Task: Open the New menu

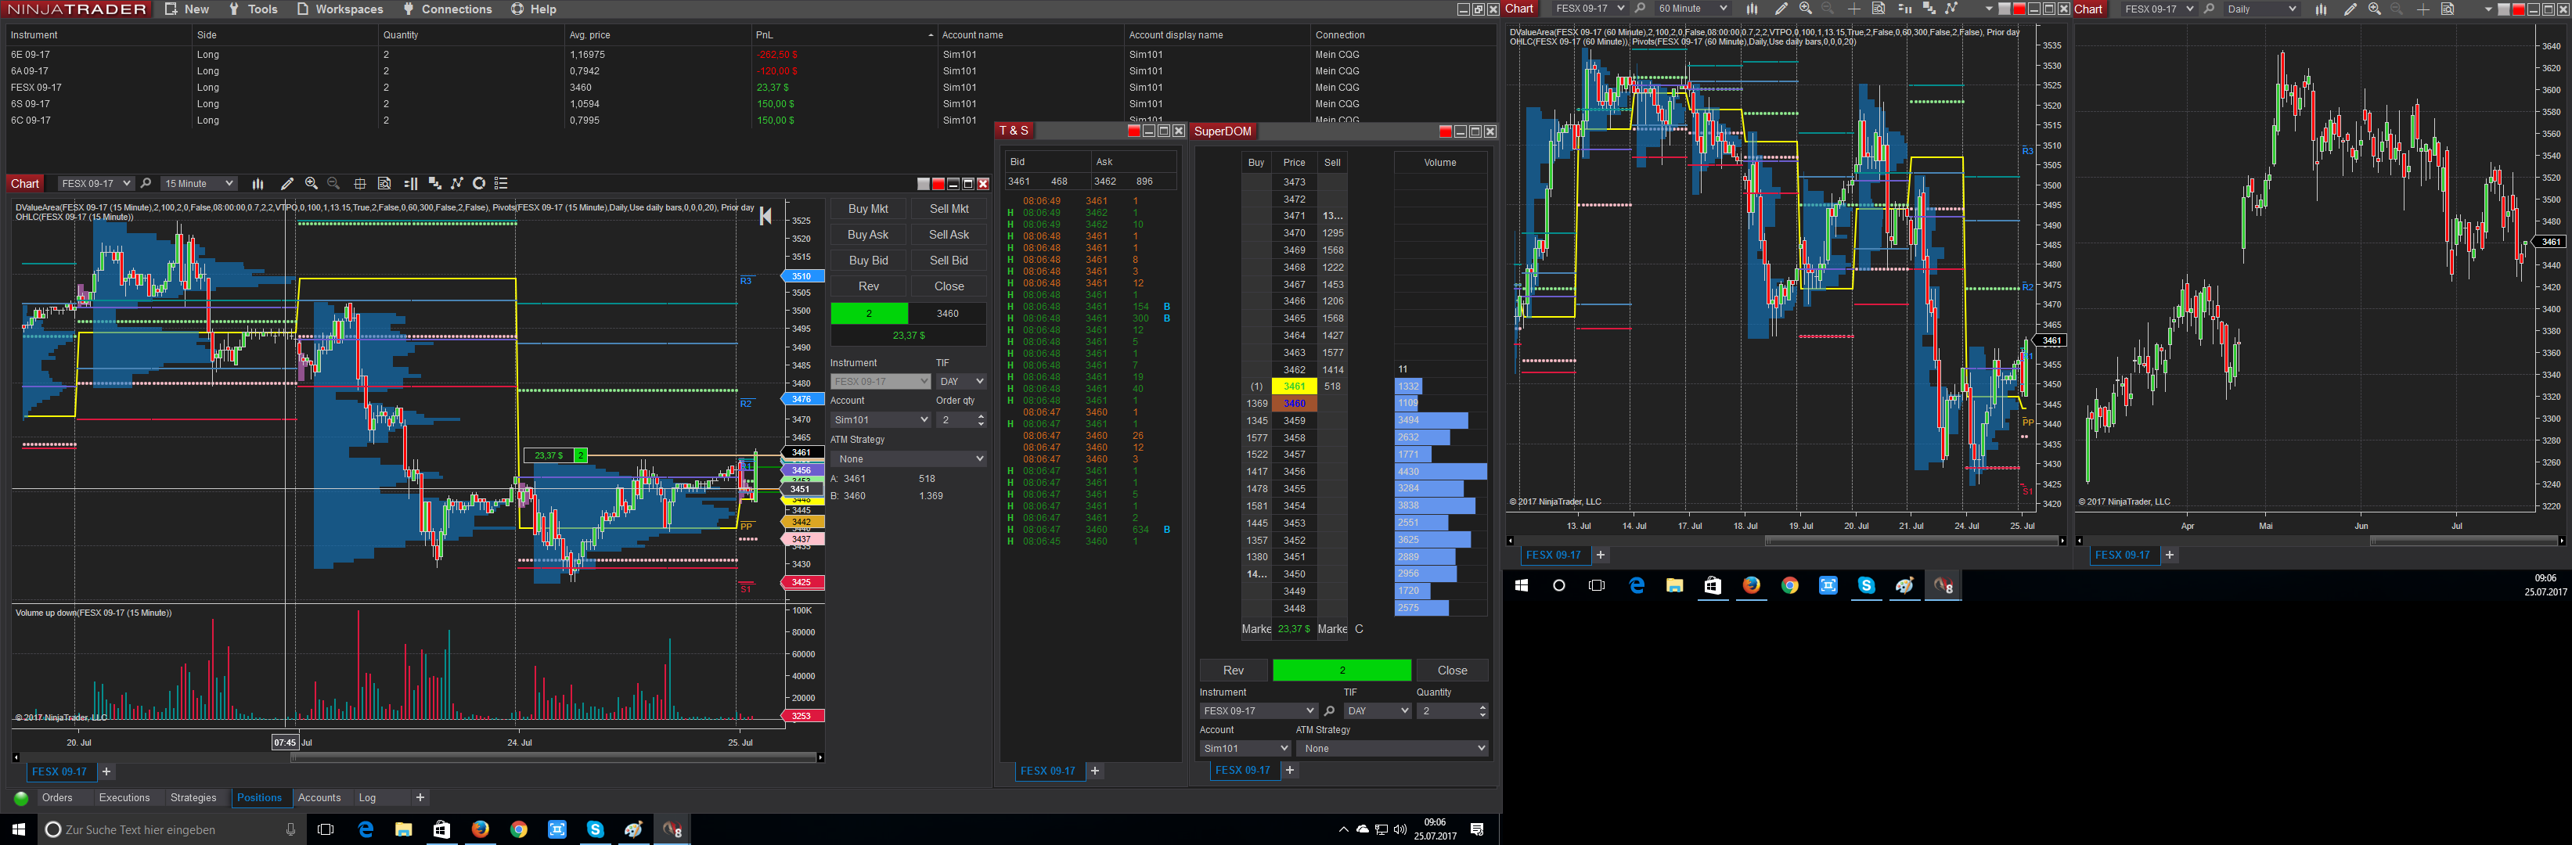Action: pyautogui.click(x=187, y=9)
